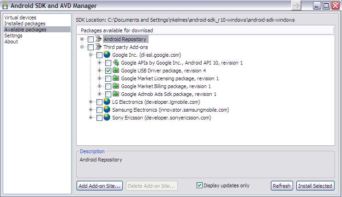Check the Google APIs API 10 checkbox
The image size is (342, 197).
108,63
